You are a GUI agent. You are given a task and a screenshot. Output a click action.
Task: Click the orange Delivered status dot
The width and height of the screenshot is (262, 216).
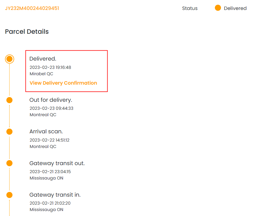(218, 8)
